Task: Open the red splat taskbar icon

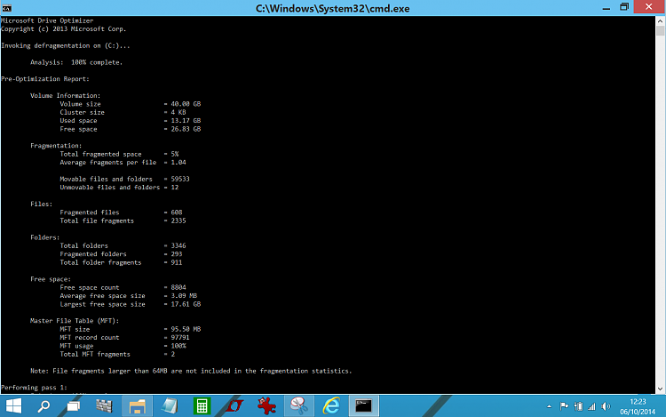Action: point(266,406)
